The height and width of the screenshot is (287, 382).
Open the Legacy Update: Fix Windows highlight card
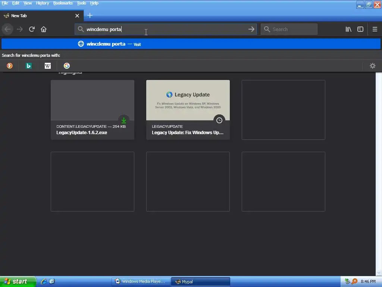188,110
